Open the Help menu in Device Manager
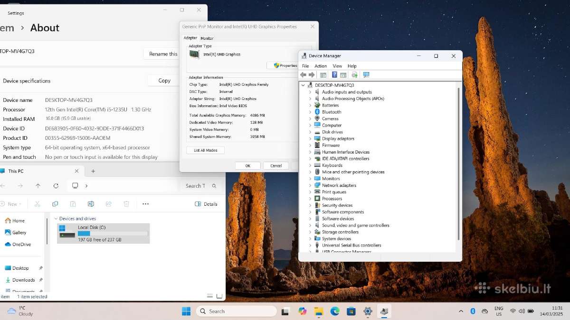 point(352,66)
